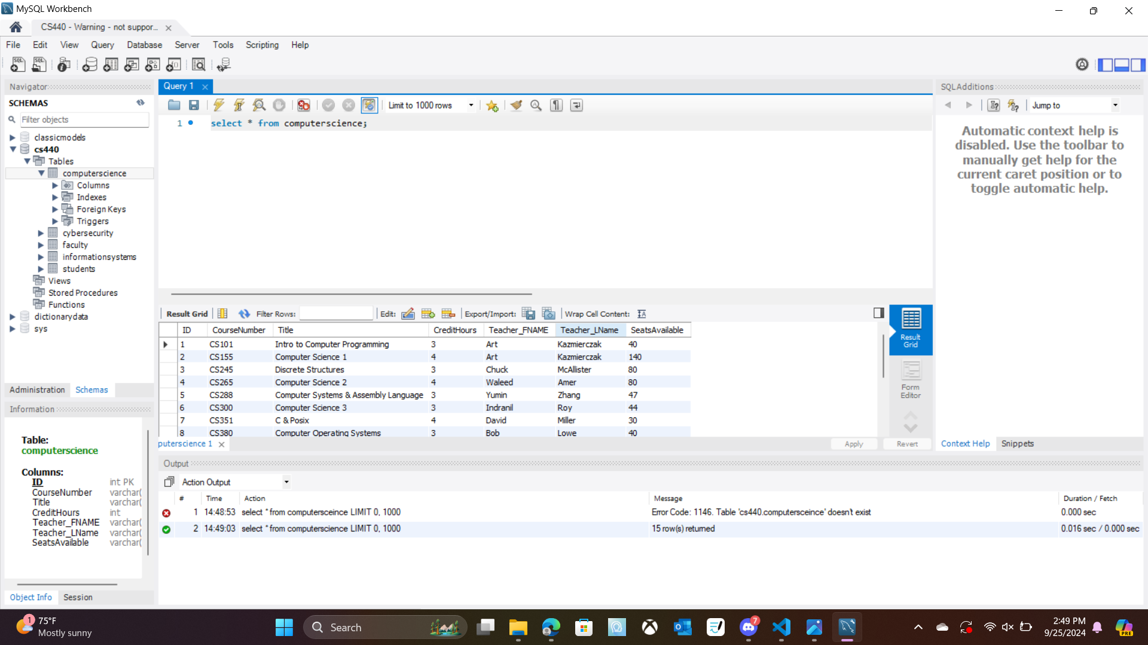This screenshot has width=1148, height=645.
Task: Click the magnifier find icon in the query toolbar
Action: click(536, 105)
